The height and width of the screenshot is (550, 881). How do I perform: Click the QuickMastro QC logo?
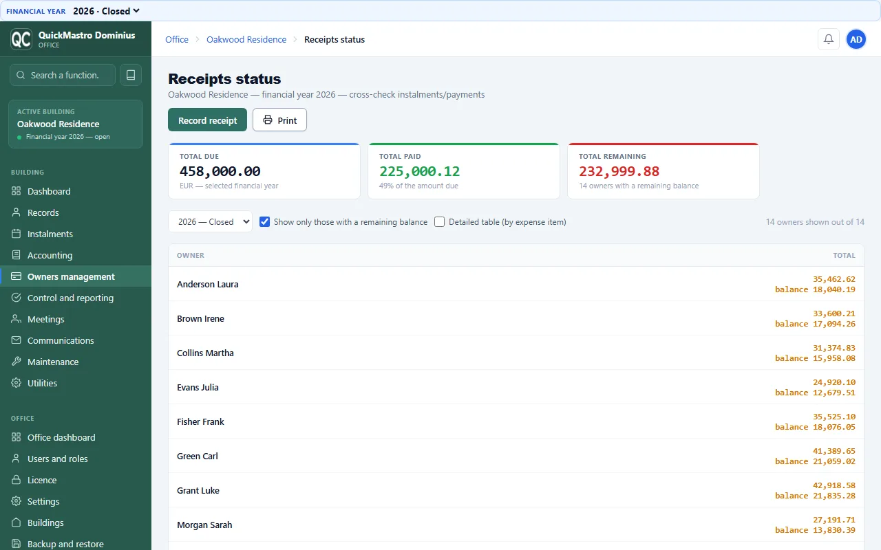click(x=21, y=39)
